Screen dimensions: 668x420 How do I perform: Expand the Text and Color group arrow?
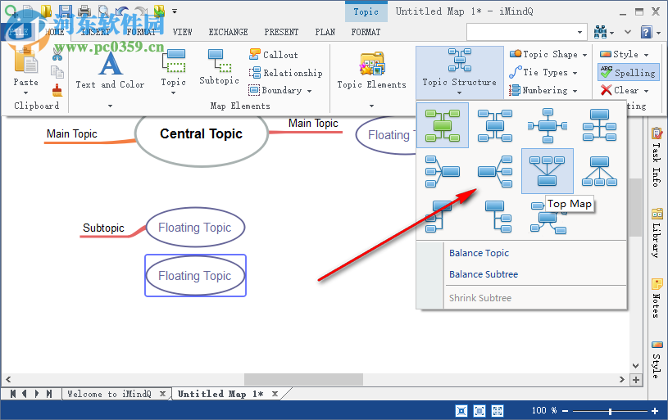click(110, 106)
